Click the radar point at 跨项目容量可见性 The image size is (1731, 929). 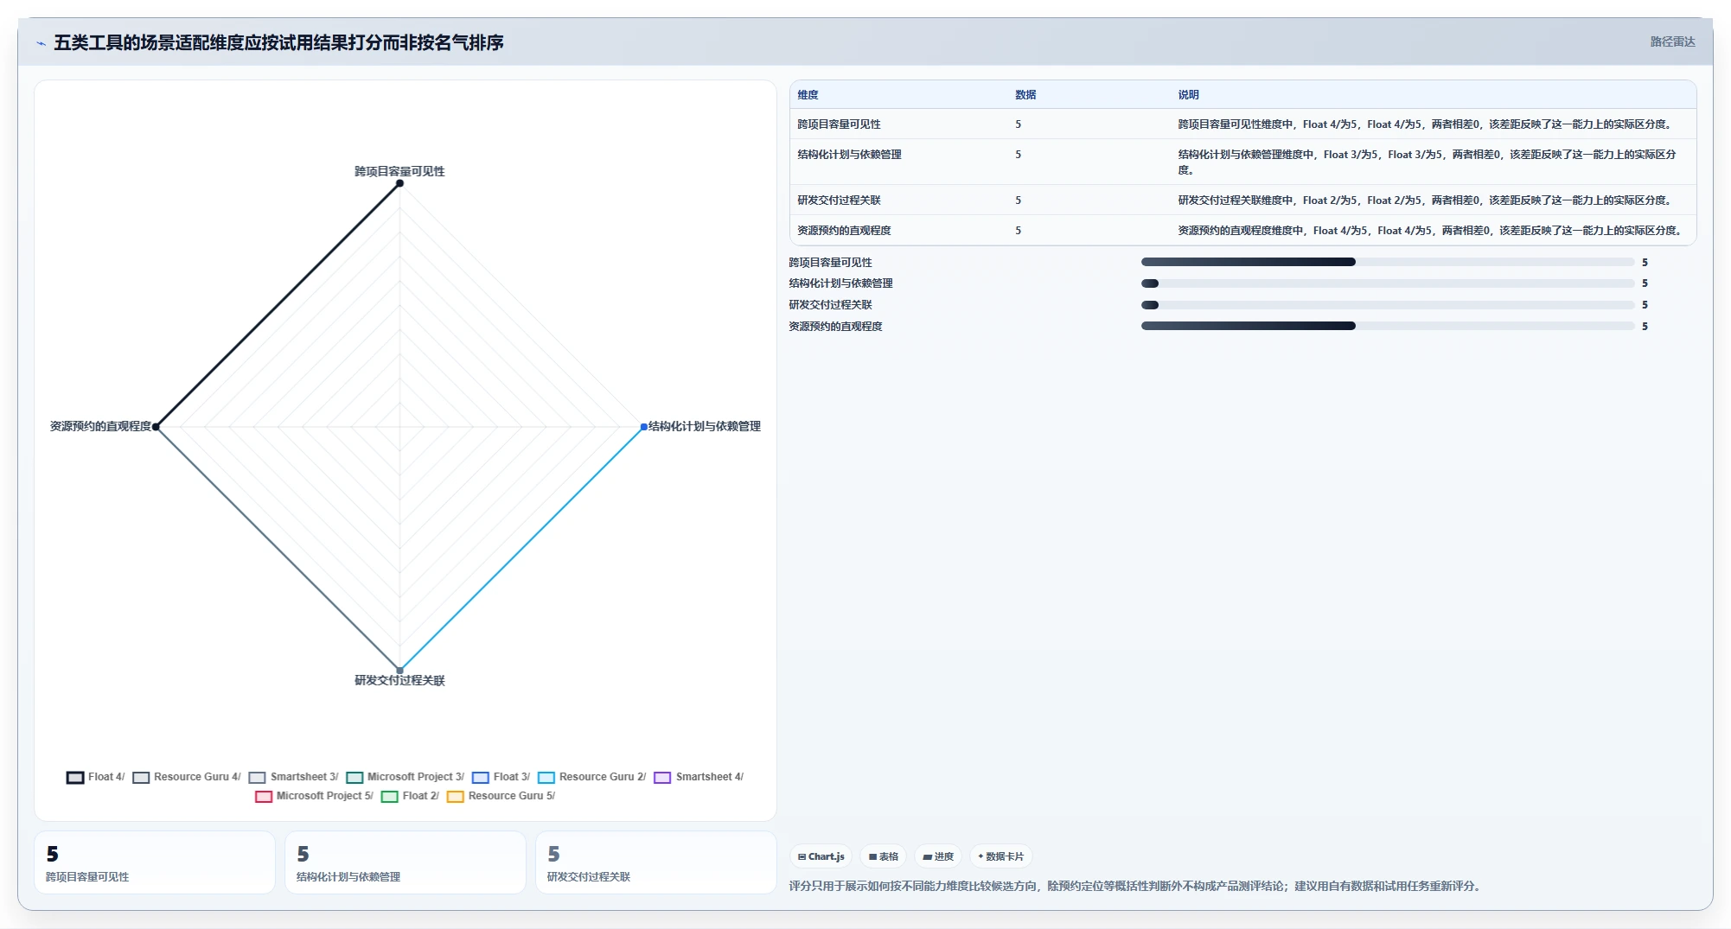pos(399,183)
